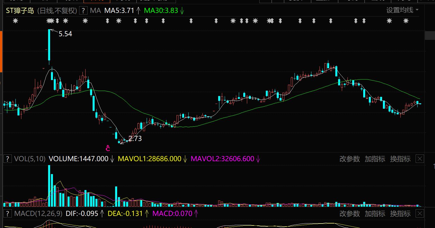The height and width of the screenshot is (228, 435).
Task: Click 改参数 in the VOL panel
Action: (349, 159)
